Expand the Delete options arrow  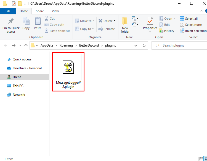point(115,21)
